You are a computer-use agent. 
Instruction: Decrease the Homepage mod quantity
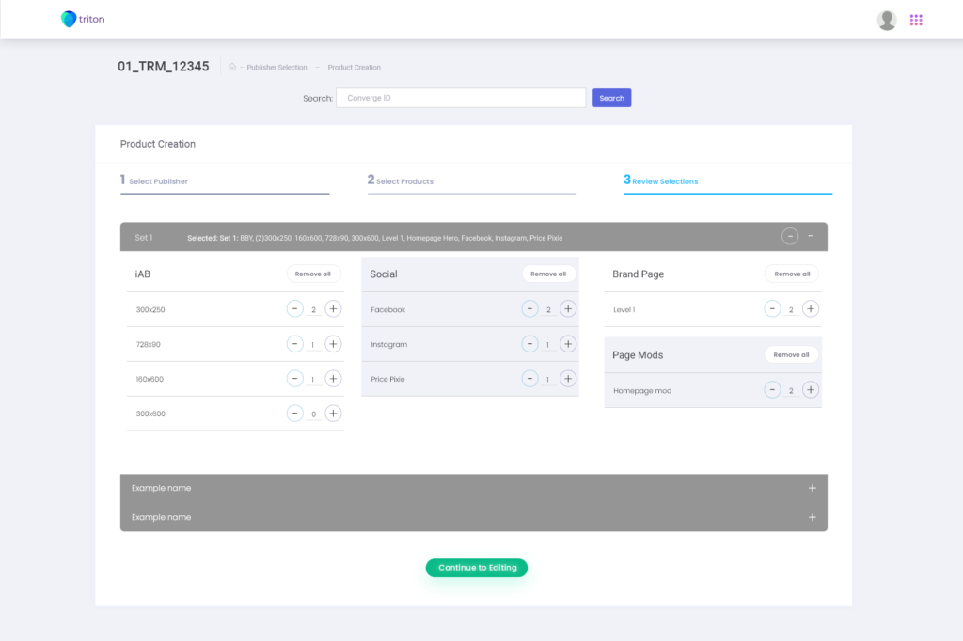[x=772, y=390]
